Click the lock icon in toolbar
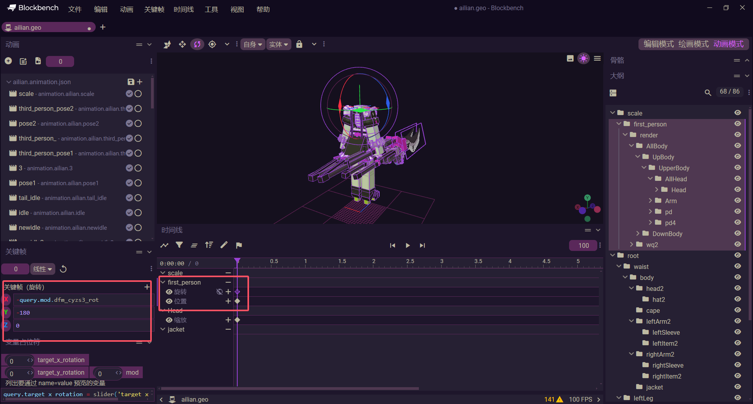Viewport: 753px width, 404px height. click(299, 44)
